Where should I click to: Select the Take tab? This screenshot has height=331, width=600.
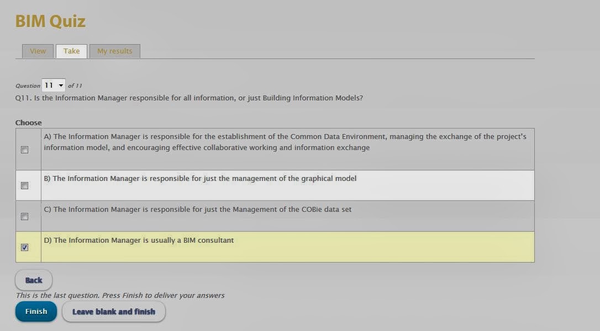point(72,51)
